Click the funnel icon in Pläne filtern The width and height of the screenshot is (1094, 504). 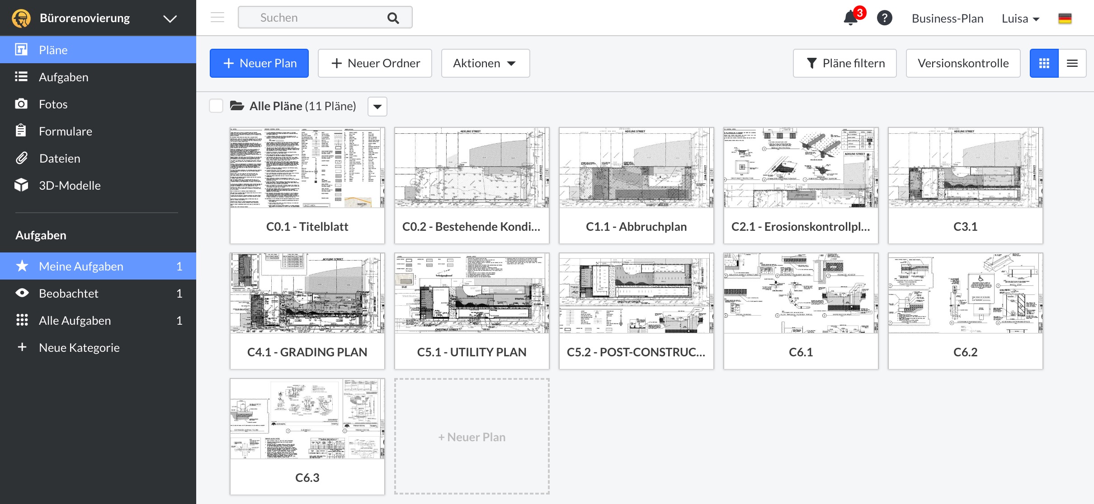click(x=811, y=64)
